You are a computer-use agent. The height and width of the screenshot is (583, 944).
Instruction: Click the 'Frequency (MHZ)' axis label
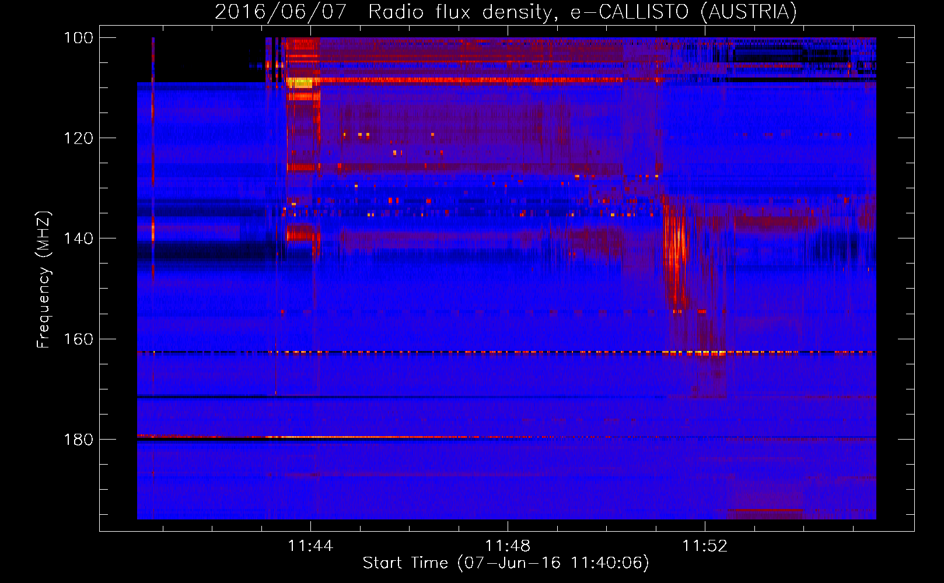[x=44, y=280]
